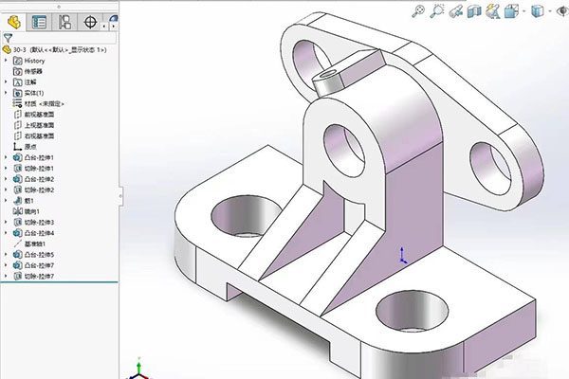This screenshot has width=569, height=379.
Task: Select the 原点 origin item
Action: tap(25, 147)
